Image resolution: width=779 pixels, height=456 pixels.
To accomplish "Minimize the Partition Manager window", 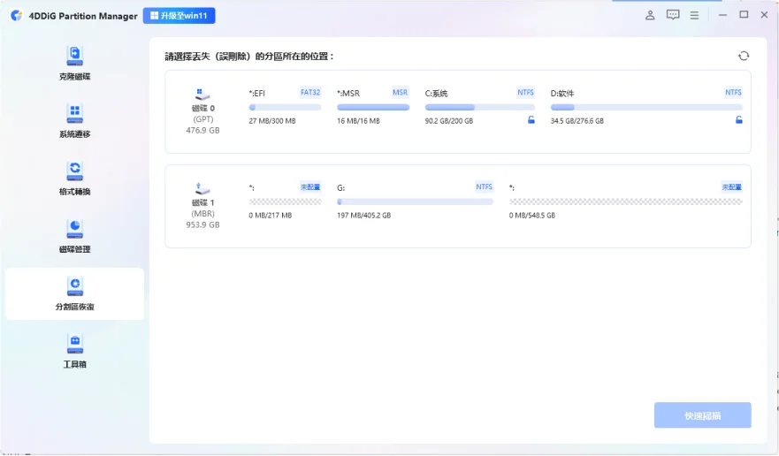I will (x=722, y=15).
